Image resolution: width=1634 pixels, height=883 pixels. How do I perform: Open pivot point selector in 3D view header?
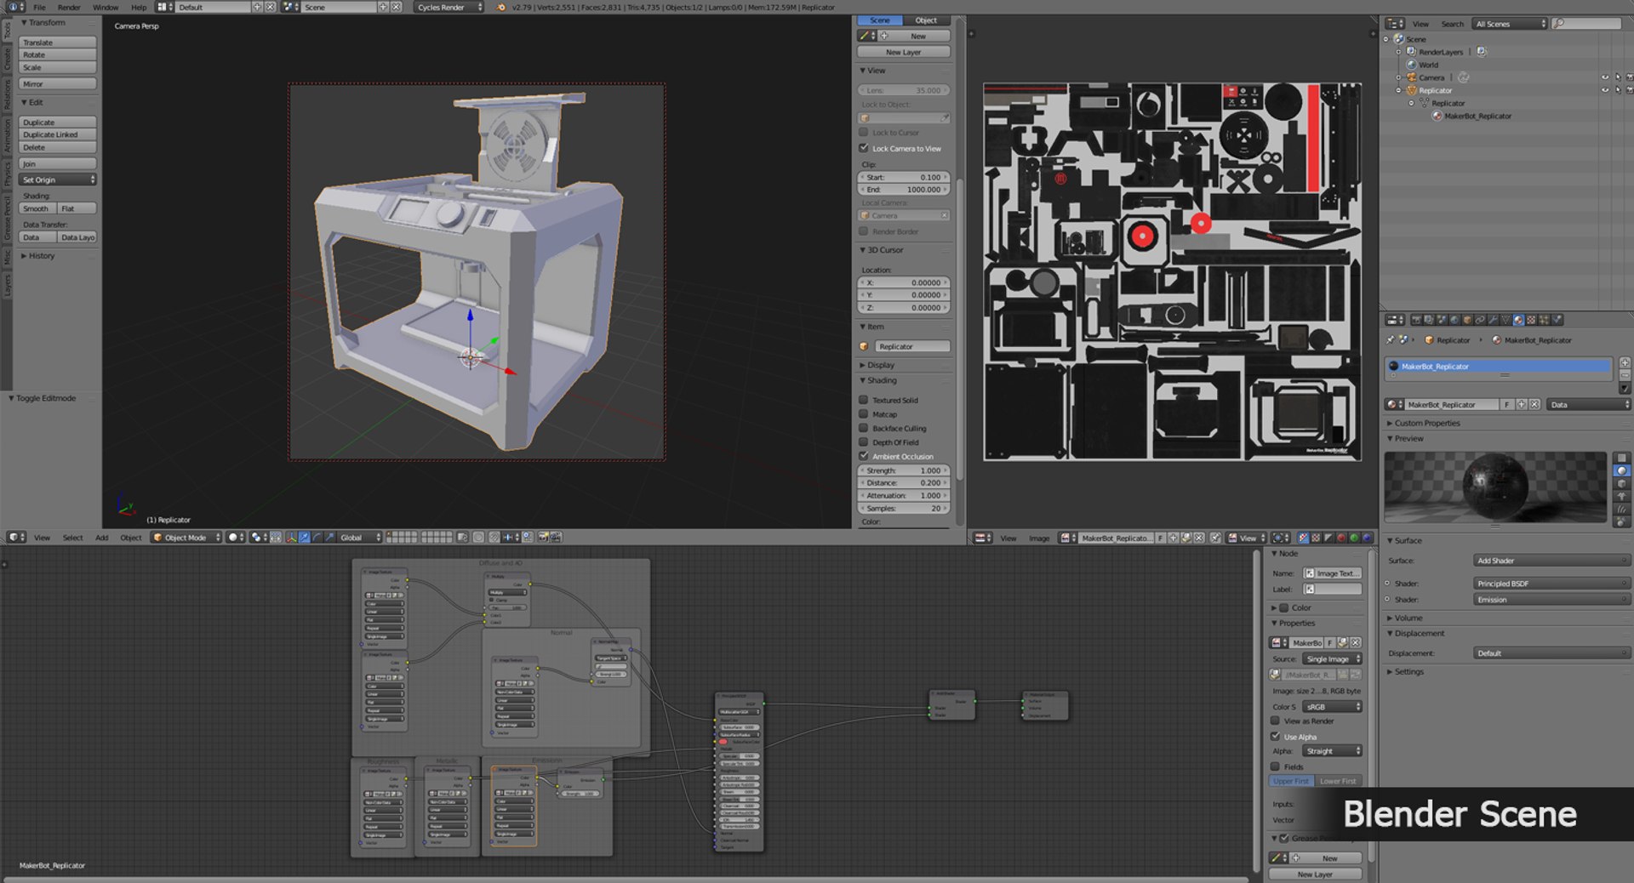259,538
